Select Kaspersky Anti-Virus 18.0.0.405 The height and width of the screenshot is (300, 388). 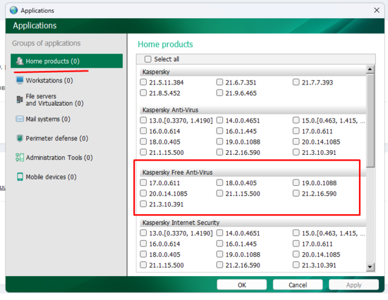[x=144, y=141]
